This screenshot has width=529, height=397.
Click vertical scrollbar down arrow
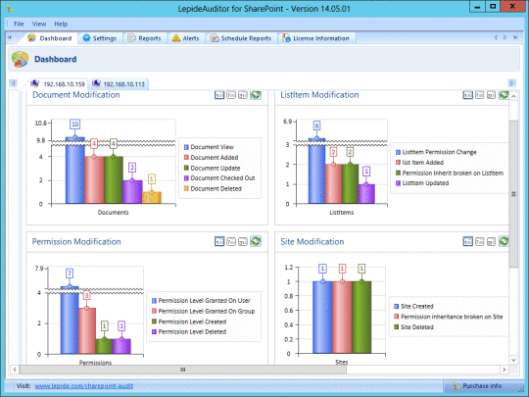pyautogui.click(x=513, y=360)
